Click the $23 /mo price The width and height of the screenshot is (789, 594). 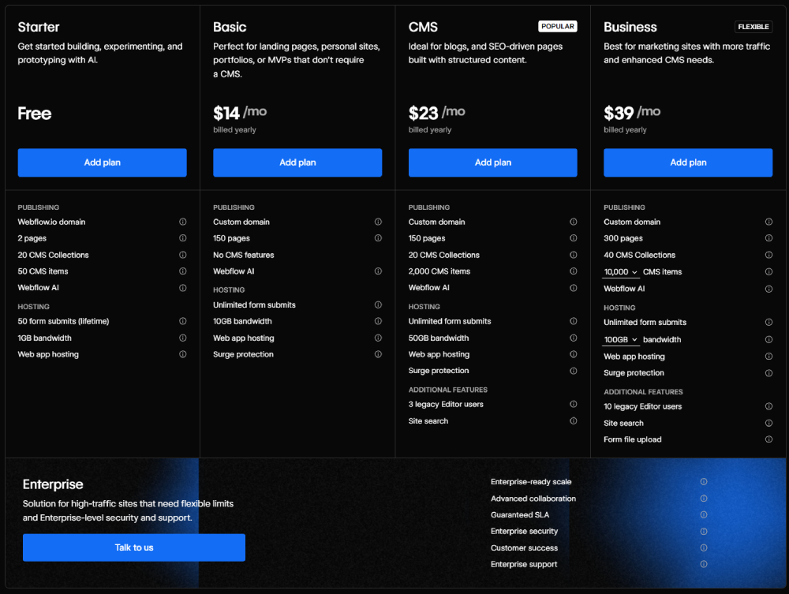click(x=437, y=113)
